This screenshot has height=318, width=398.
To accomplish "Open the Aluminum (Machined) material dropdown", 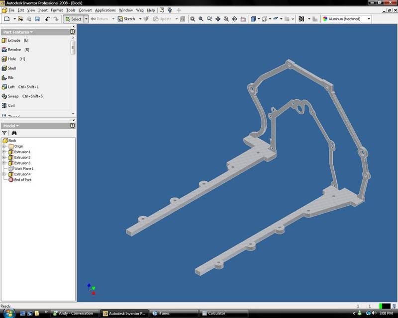I will 369,19.
